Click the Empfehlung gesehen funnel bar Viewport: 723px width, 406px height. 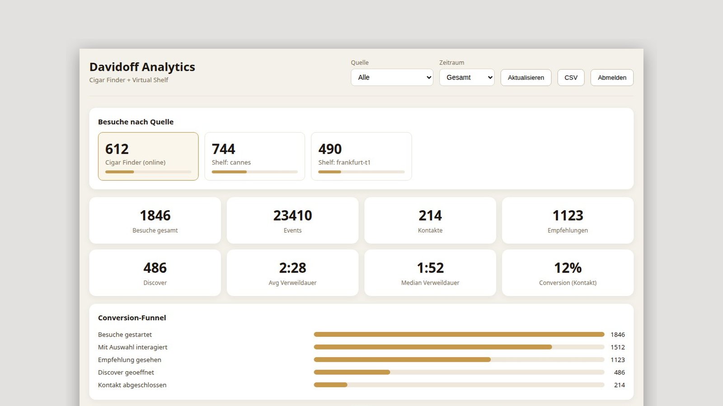459,360
